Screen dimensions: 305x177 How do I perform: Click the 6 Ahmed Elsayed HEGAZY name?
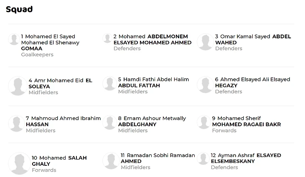pyautogui.click(x=252, y=82)
